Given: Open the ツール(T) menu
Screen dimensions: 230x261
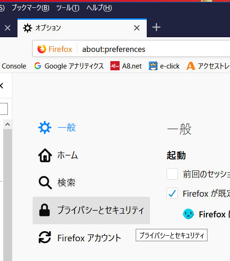Looking at the screenshot, I should tap(68, 8).
